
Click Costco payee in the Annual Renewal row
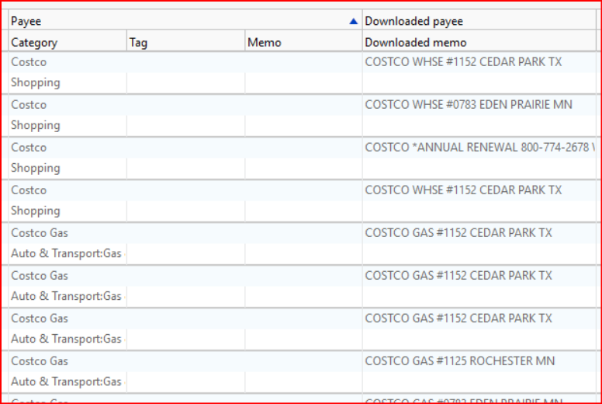click(x=29, y=147)
